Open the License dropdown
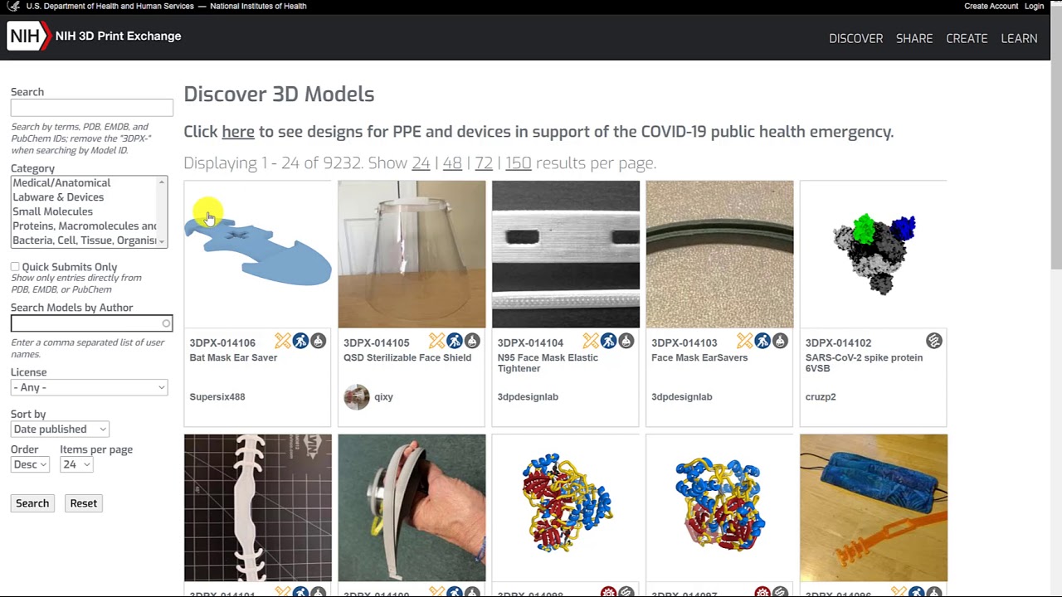This screenshot has height=597, width=1062. pos(89,387)
